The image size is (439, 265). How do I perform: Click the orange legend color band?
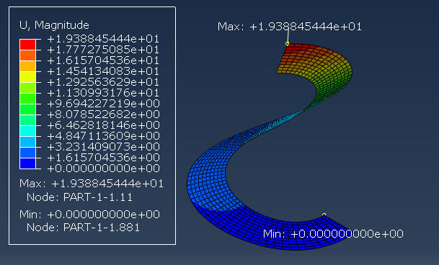pos(27,55)
